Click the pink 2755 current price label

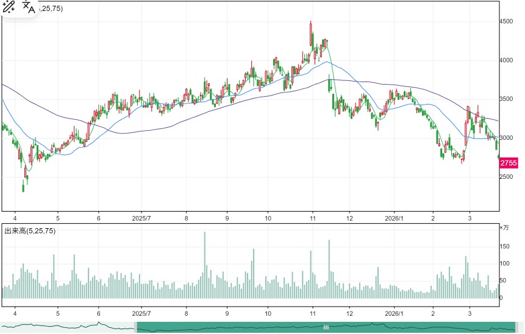pyautogui.click(x=509, y=163)
